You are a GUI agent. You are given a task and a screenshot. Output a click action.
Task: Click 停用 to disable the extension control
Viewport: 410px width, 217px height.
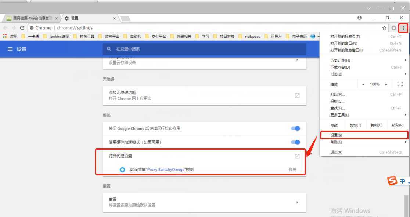coord(292,169)
